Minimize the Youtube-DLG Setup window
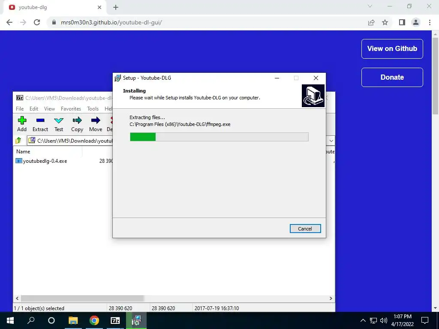439x329 pixels. click(x=277, y=78)
